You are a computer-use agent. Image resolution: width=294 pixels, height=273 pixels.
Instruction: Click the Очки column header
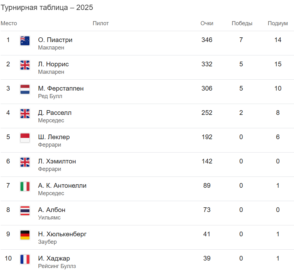click(207, 23)
